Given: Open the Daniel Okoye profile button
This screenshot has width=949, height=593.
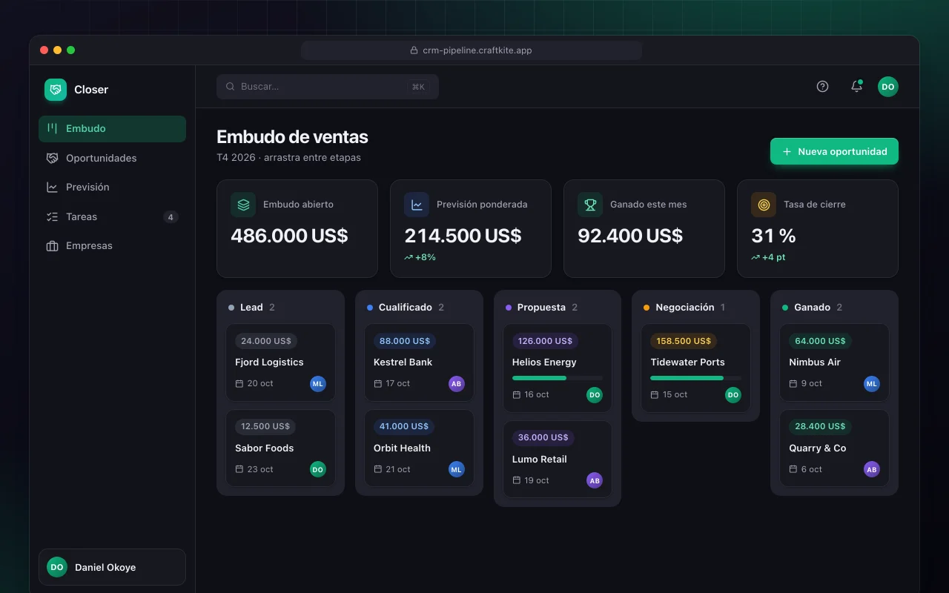Looking at the screenshot, I should click(112, 567).
